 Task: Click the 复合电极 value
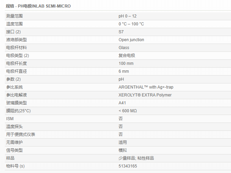click(x=127, y=56)
